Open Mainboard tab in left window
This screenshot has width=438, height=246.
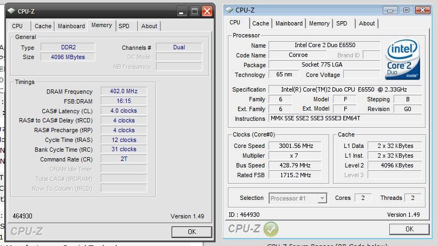pos(71,26)
